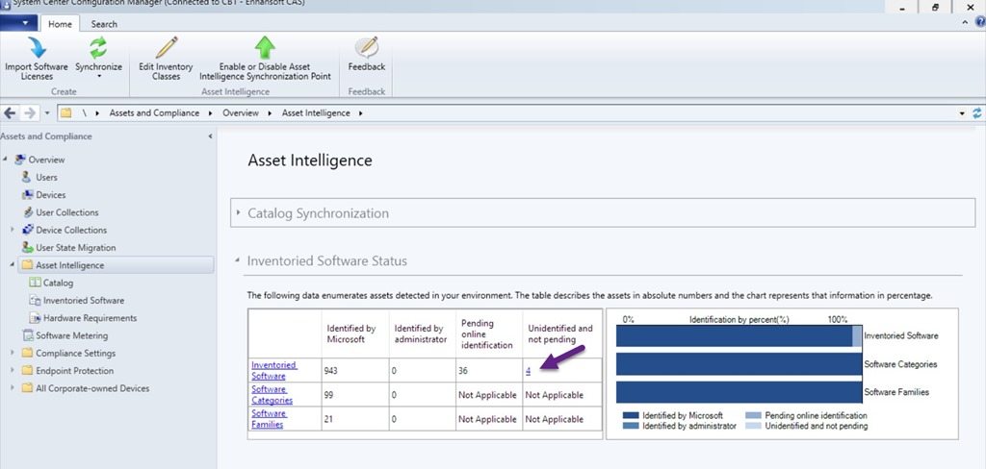Click the Hardware Requirements tree icon

tap(35, 318)
